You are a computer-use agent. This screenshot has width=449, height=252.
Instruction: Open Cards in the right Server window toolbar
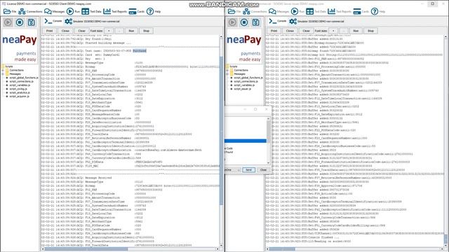pos(361,11)
